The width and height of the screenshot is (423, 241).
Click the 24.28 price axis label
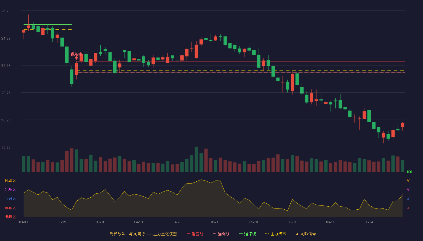(x=6, y=38)
